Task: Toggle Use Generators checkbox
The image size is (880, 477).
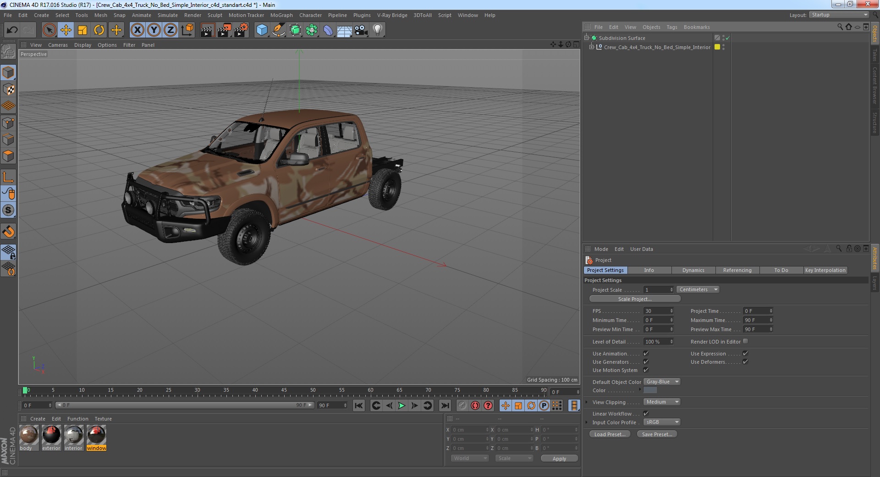Action: point(646,361)
